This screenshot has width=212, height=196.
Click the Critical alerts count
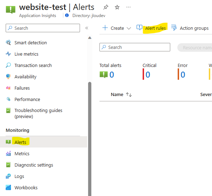pyautogui.click(x=148, y=74)
